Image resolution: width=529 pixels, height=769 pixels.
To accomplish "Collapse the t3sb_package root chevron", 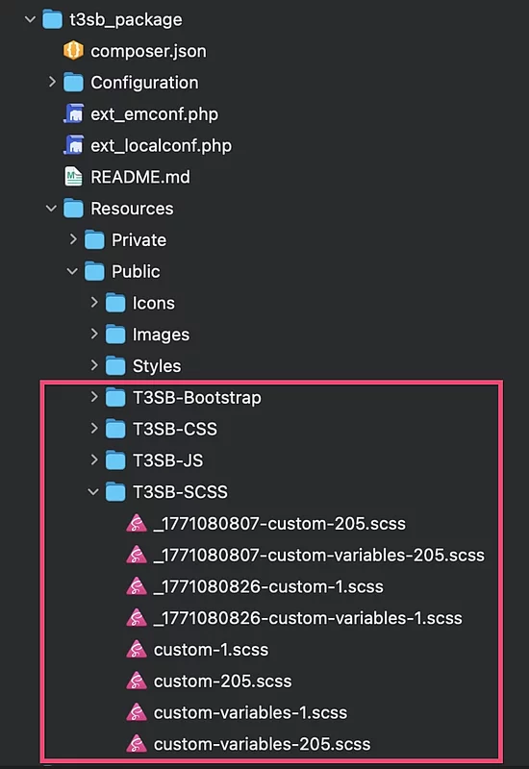I will click(31, 19).
